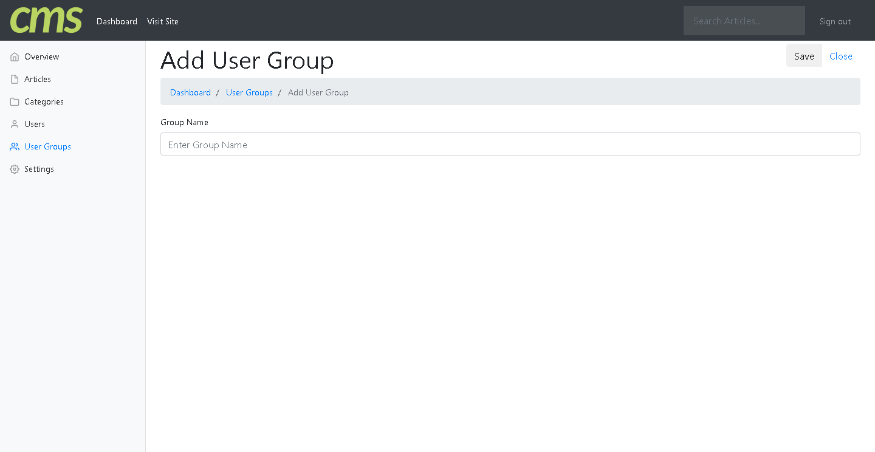Close the Add User Group form
875x452 pixels.
[x=840, y=56]
